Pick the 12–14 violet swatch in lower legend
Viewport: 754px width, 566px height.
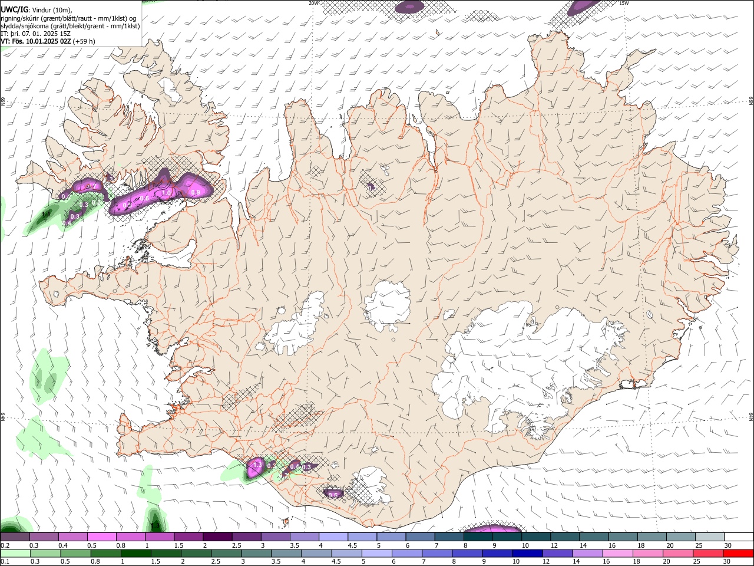[558, 554]
